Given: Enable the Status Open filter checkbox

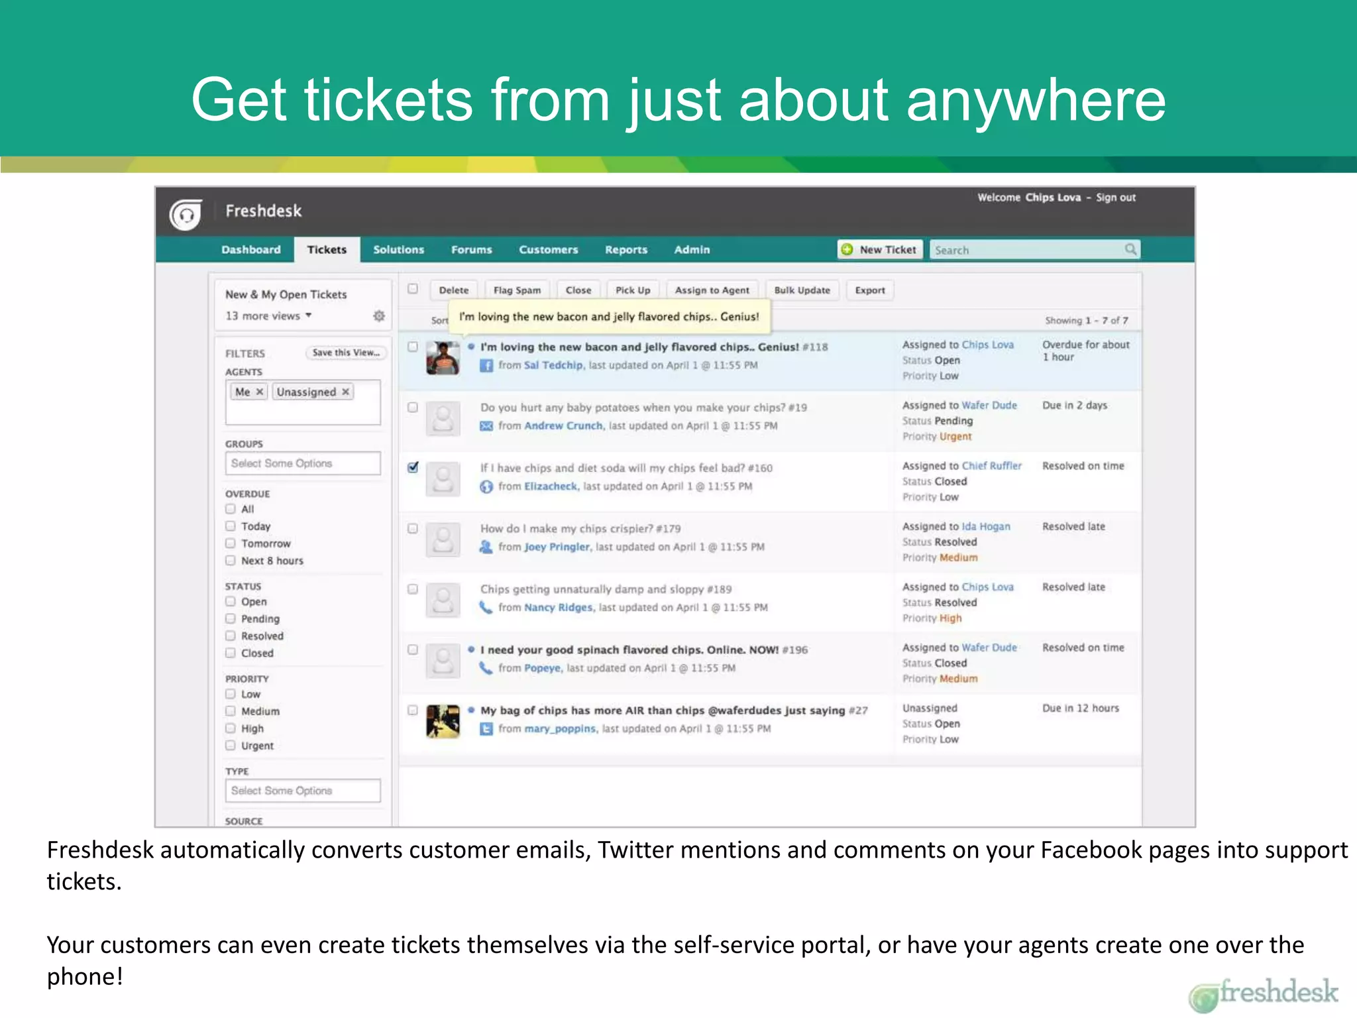Looking at the screenshot, I should point(231,601).
